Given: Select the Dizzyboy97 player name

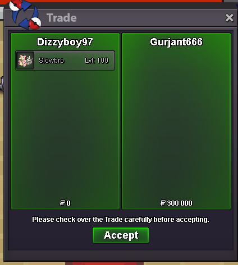Looking at the screenshot, I should click(65, 42).
